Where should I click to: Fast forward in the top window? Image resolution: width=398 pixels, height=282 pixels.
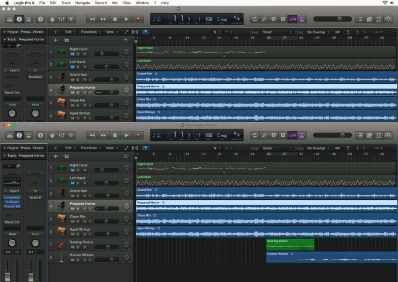104,19
